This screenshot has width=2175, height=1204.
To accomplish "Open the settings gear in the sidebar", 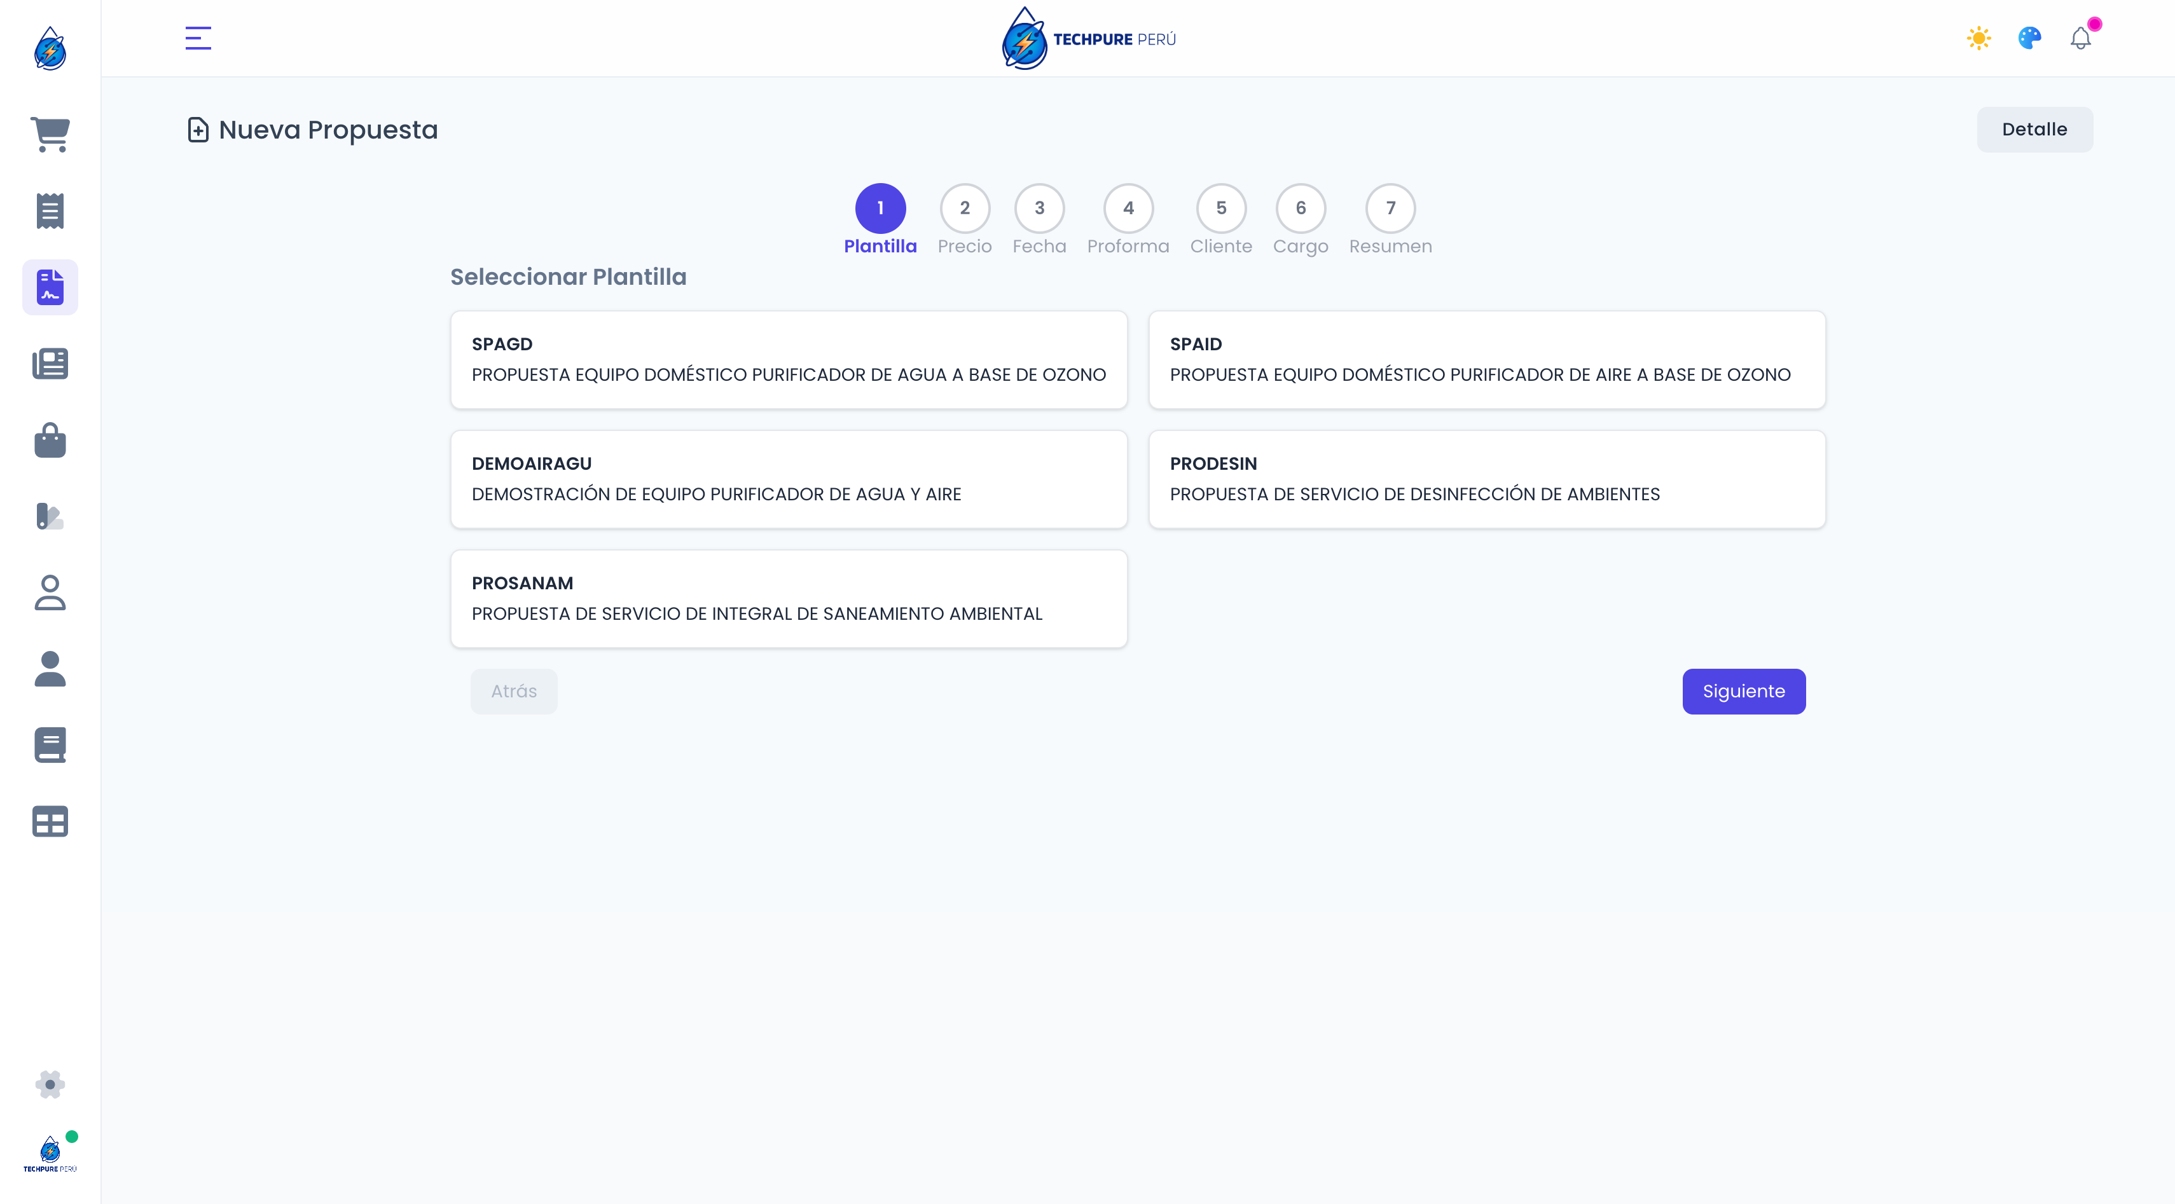I will pos(50,1084).
